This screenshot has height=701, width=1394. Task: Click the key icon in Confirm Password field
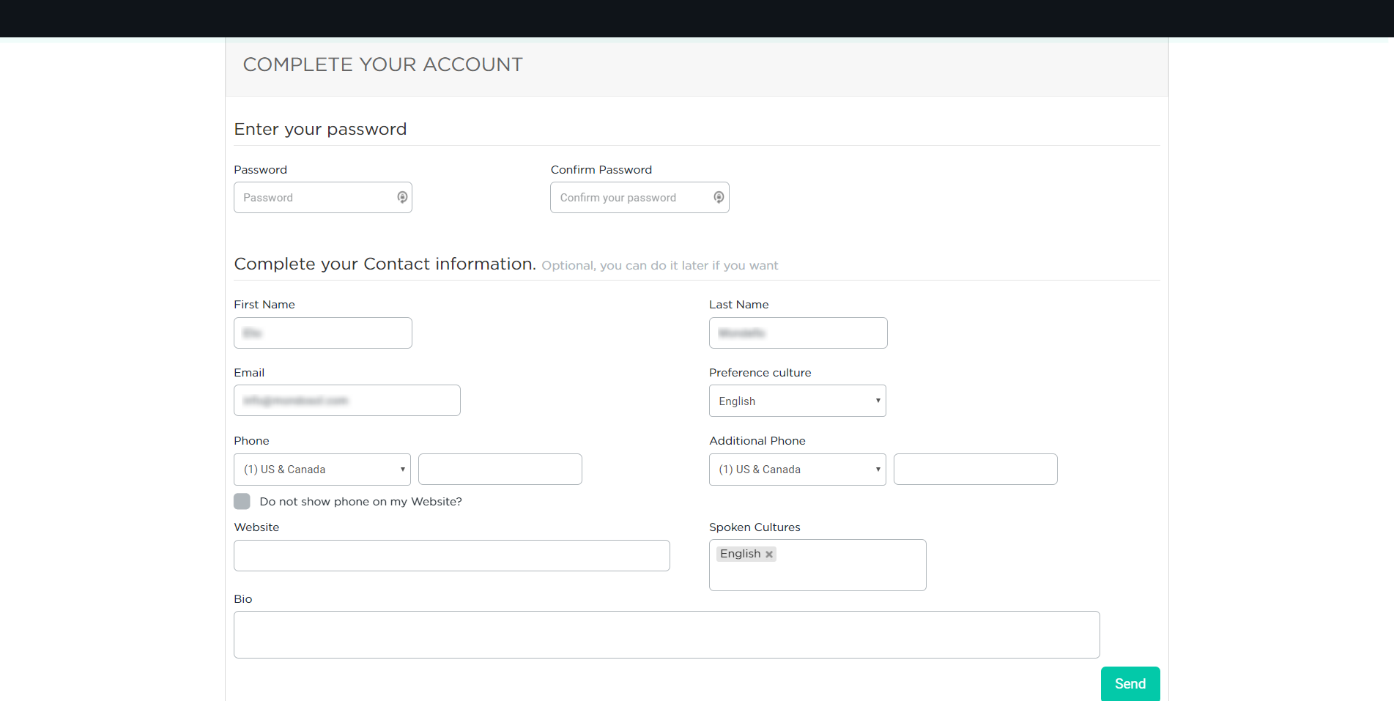point(719,197)
